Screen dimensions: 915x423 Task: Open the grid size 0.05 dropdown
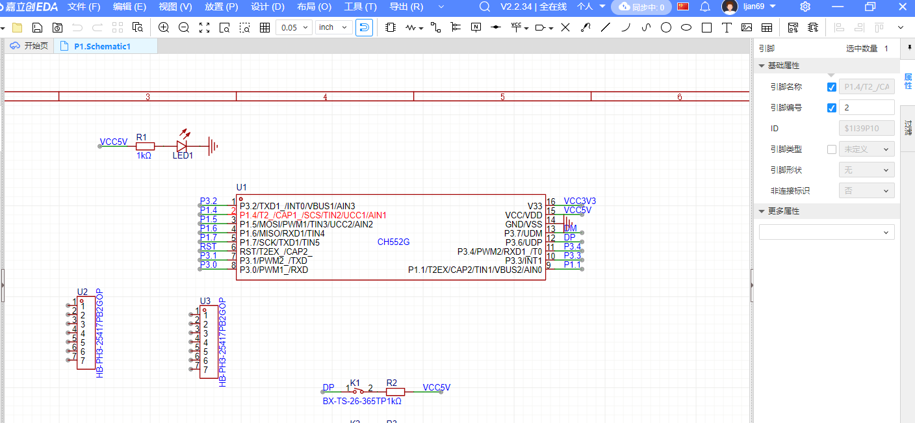click(x=294, y=28)
